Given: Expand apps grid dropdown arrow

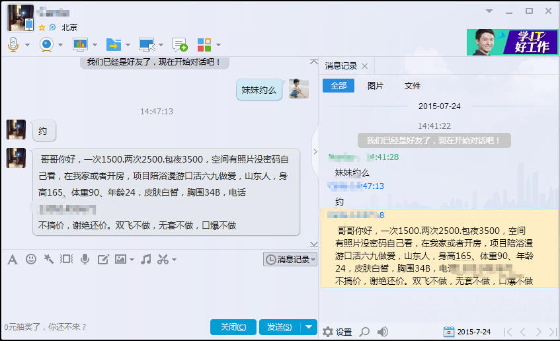Looking at the screenshot, I should pos(218,45).
